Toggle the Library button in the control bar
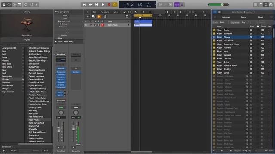Viewport: 275px width, 154px height. pyautogui.click(x=4, y=5)
